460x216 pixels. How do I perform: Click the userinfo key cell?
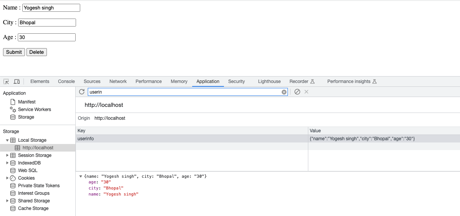192,139
